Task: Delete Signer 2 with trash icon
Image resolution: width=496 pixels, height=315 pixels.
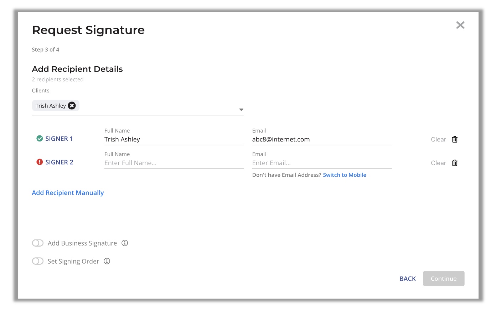Action: (x=455, y=163)
